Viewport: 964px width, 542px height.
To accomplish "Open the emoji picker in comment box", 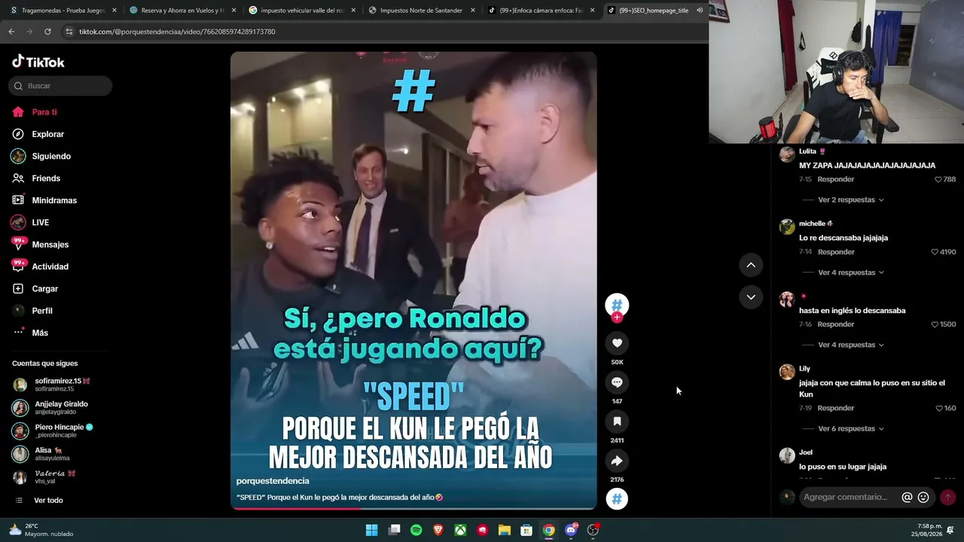I will [x=923, y=498].
